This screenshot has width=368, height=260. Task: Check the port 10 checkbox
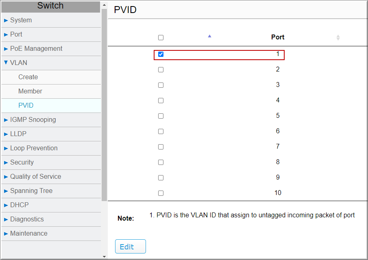pyautogui.click(x=161, y=193)
